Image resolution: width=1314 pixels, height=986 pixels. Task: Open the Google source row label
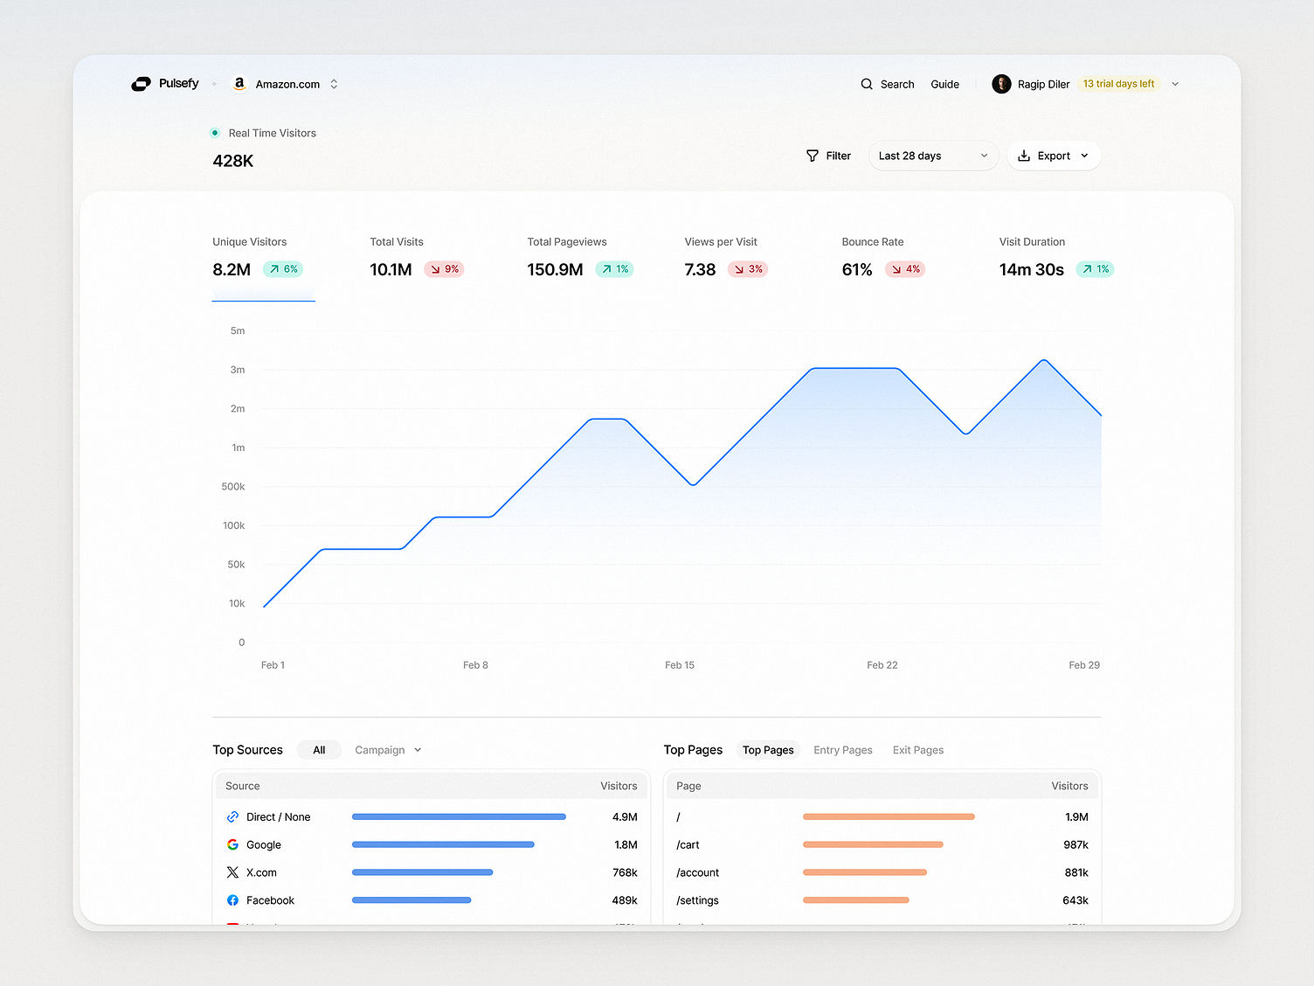[x=264, y=845]
